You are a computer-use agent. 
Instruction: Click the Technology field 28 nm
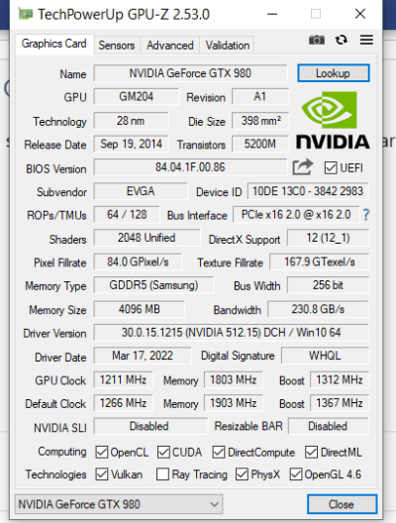click(131, 121)
